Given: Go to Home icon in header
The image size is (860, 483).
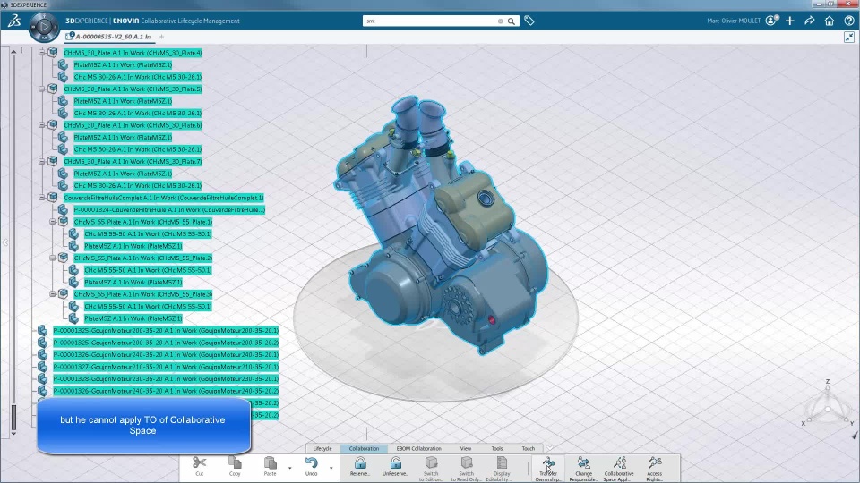Looking at the screenshot, I should [830, 21].
